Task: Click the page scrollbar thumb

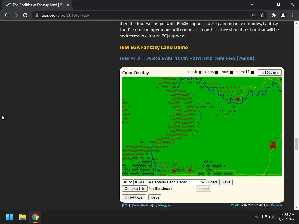Action: tap(296, 144)
